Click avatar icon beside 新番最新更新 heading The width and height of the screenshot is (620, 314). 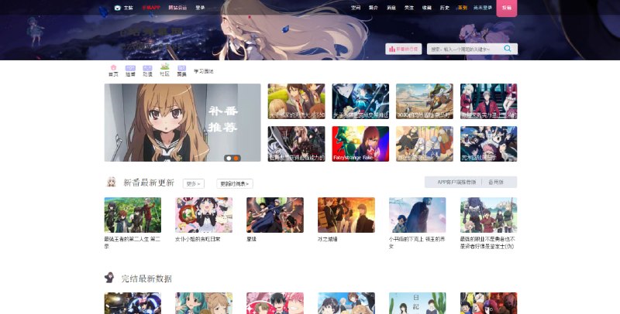pyautogui.click(x=112, y=182)
